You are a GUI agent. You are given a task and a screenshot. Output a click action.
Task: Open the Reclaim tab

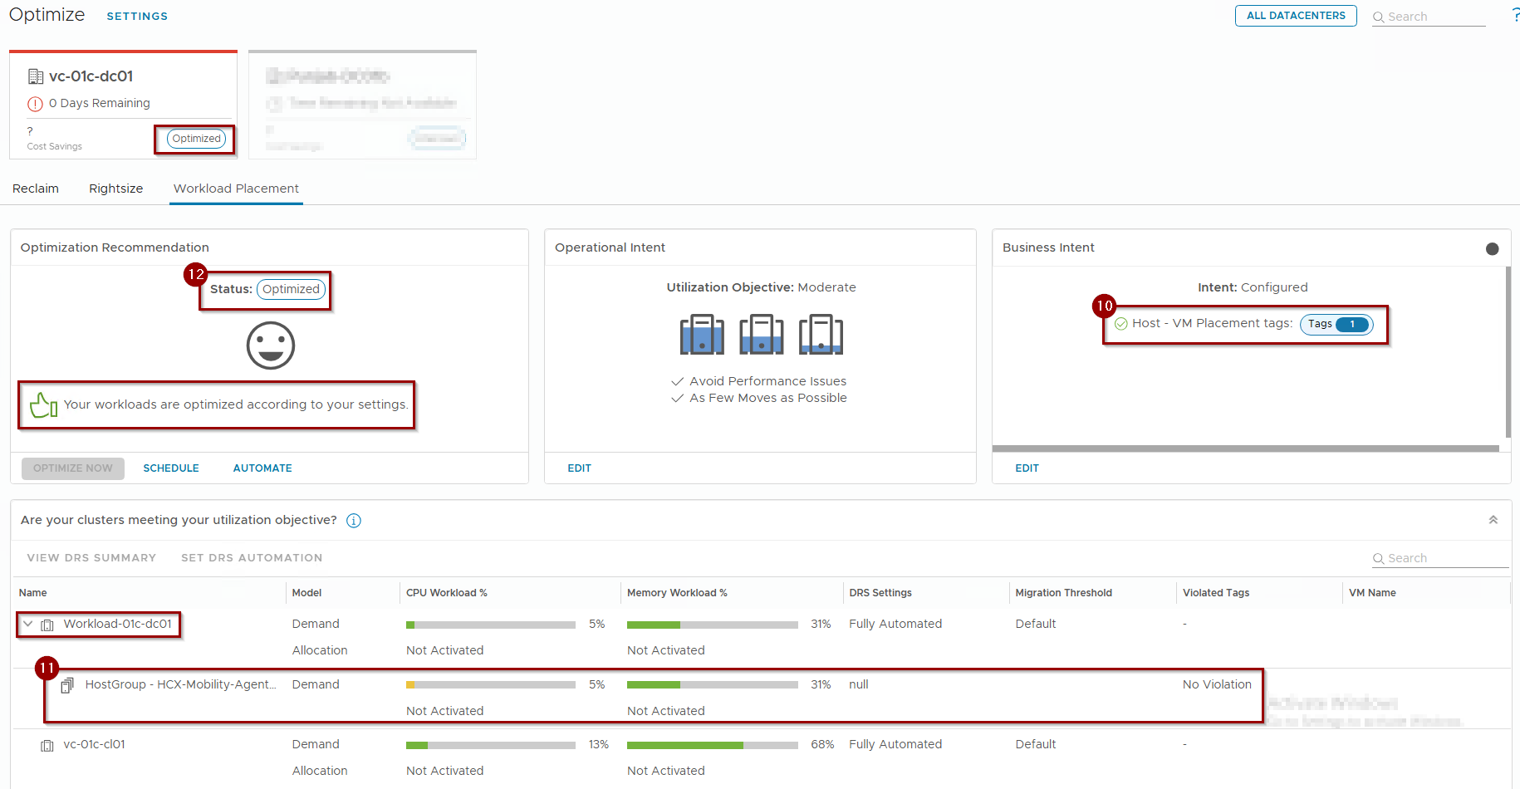click(x=36, y=189)
